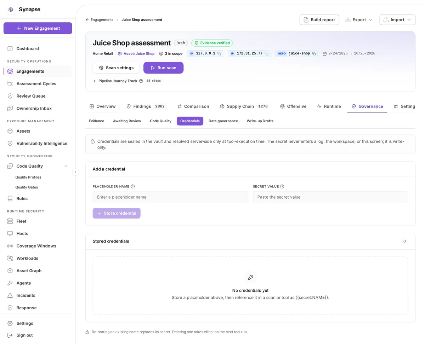425x344 pixels.
Task: Open the Awaiting Review sub-tab
Action: (127, 121)
